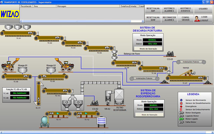
Task: Click the bottom horizontal window scrollbar
Action: [x=107, y=133]
